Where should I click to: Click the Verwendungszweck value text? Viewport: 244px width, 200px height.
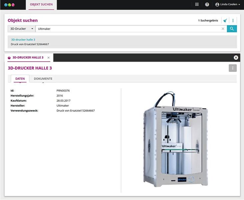pyautogui.click(x=76, y=111)
